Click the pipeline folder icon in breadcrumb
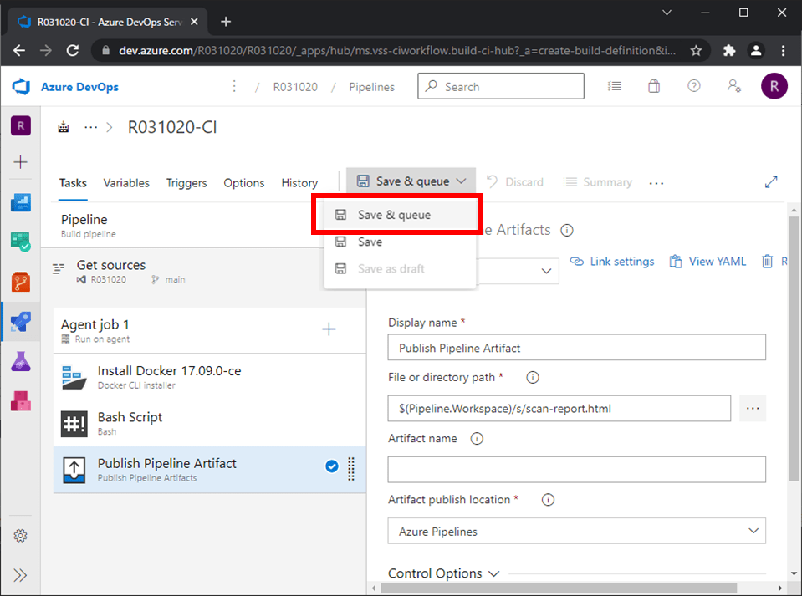Screen dimensions: 802x596 (64, 127)
